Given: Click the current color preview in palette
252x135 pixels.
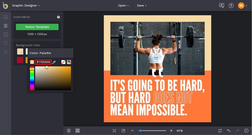Looking at the screenshot, I should pos(32,62).
